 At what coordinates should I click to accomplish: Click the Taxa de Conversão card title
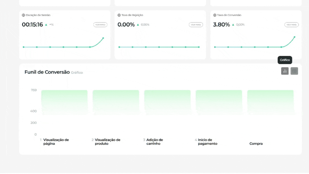point(229,15)
